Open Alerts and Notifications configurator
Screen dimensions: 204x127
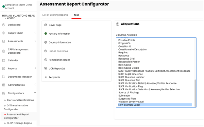tap(20, 100)
